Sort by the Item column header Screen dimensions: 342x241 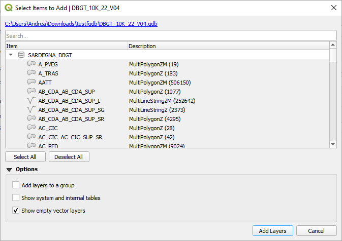pos(67,46)
